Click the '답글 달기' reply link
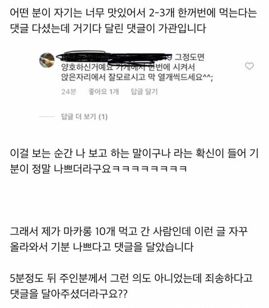This screenshot has height=308, width=269. point(145,91)
